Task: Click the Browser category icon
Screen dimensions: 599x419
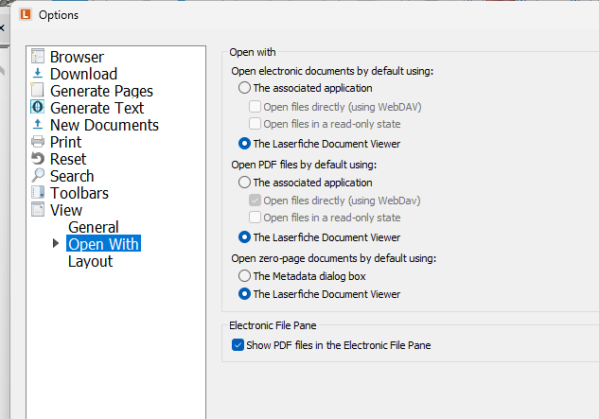Action: pos(38,57)
